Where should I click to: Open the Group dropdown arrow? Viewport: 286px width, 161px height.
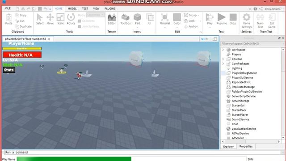[198, 15]
